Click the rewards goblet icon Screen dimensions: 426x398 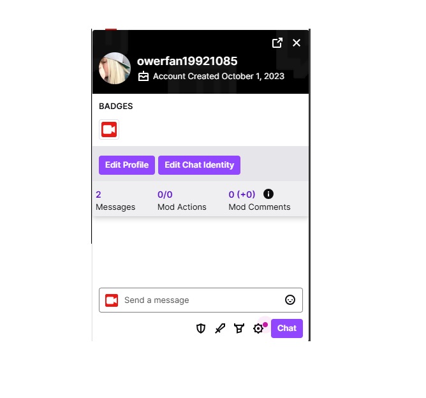(x=239, y=328)
